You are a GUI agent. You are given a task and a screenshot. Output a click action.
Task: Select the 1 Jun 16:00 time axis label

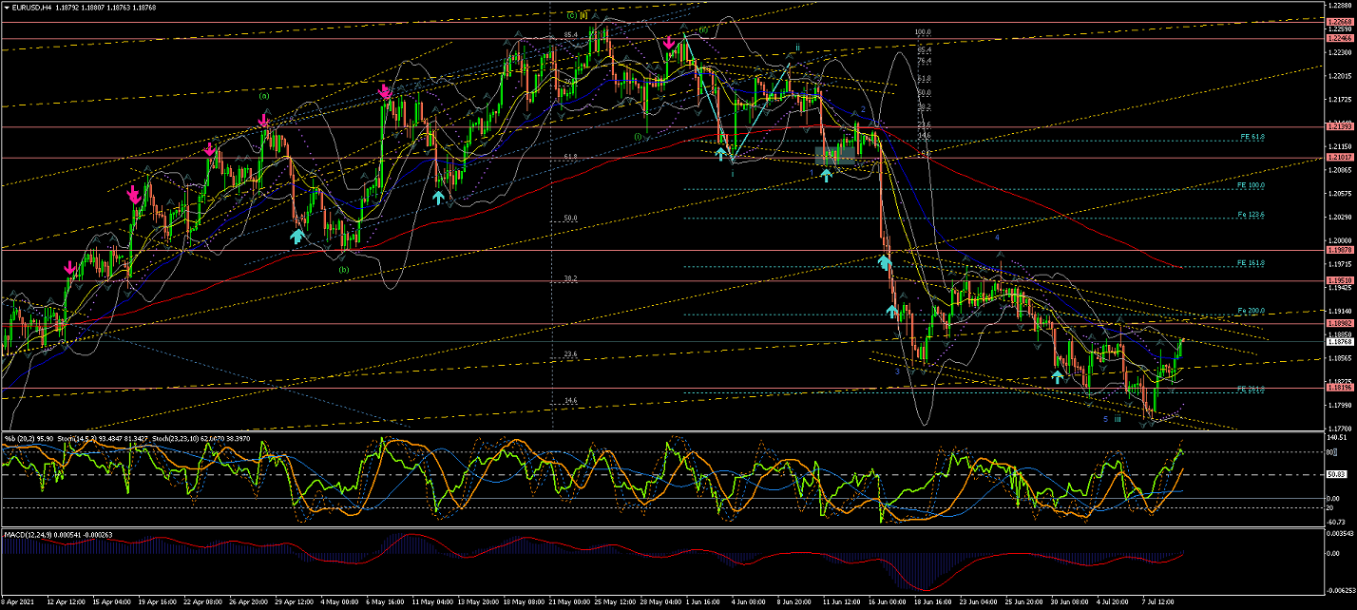[704, 602]
